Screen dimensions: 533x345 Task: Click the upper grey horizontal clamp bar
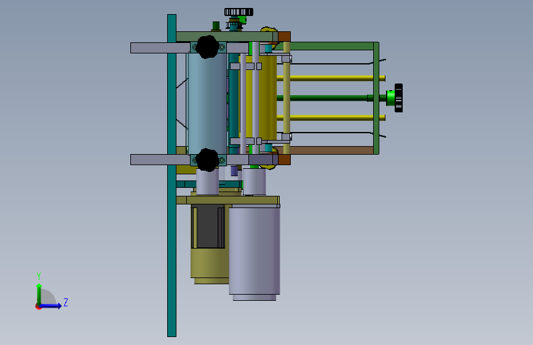(x=160, y=48)
